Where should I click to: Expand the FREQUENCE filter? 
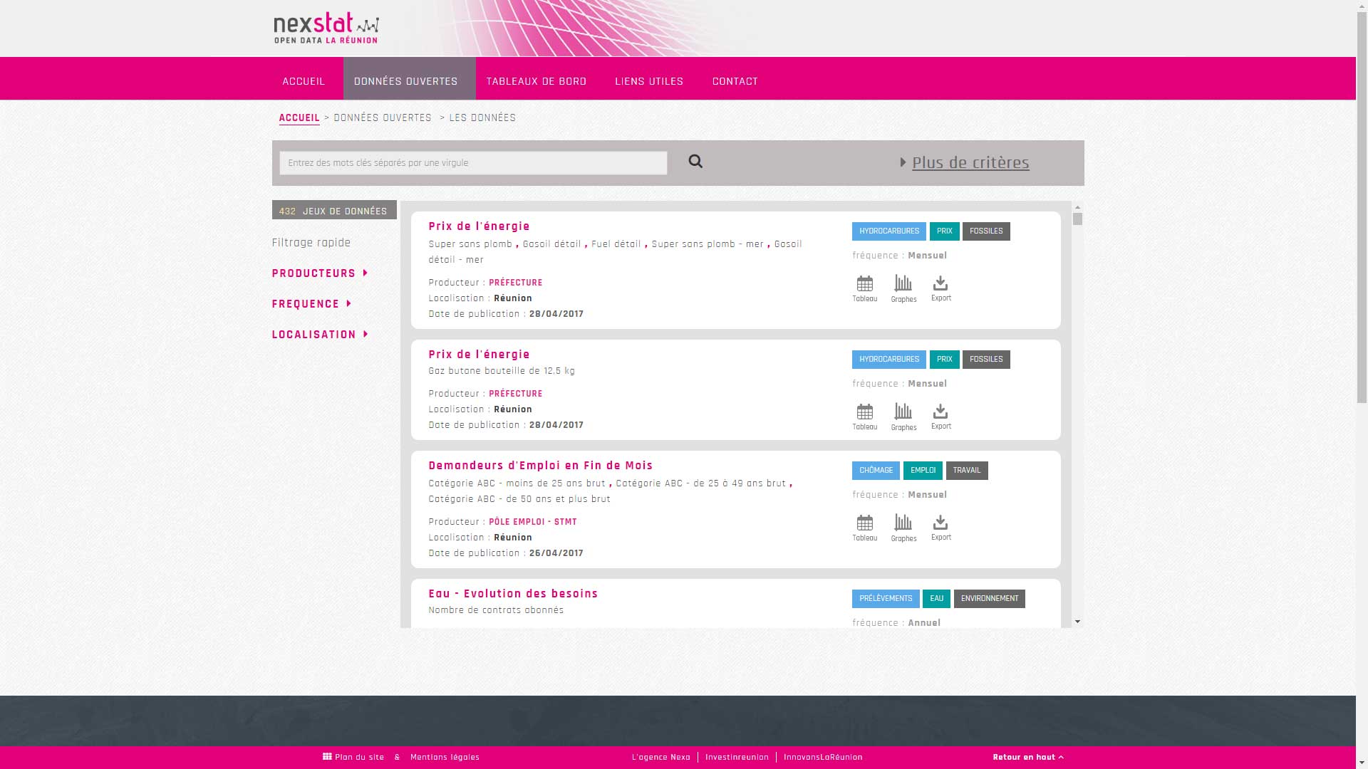[x=311, y=304]
